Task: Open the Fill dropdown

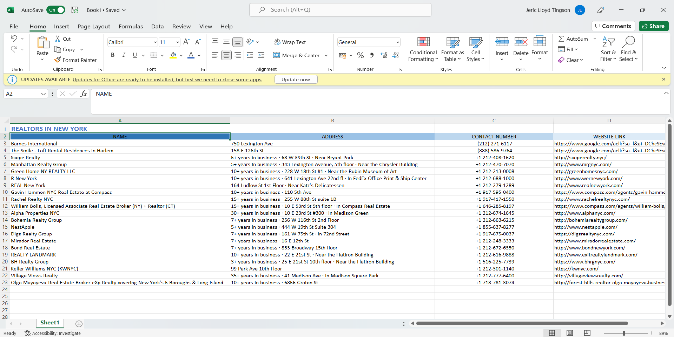Action: 567,49
